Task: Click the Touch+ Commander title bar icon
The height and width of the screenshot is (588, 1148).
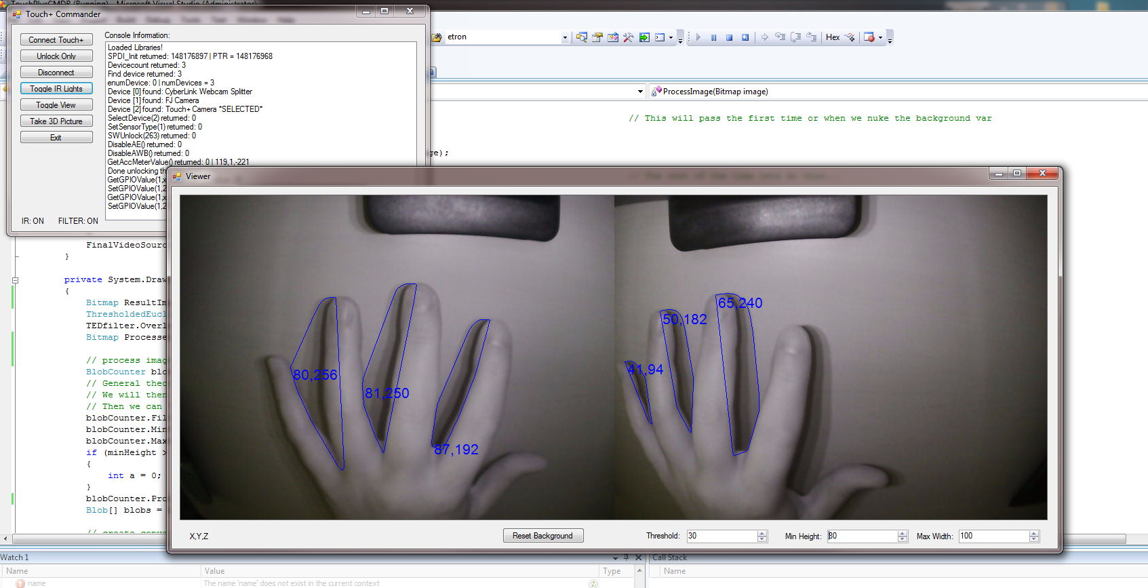Action: tap(17, 14)
